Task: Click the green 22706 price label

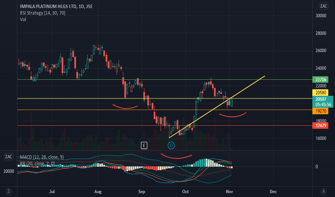Action: (x=321, y=80)
